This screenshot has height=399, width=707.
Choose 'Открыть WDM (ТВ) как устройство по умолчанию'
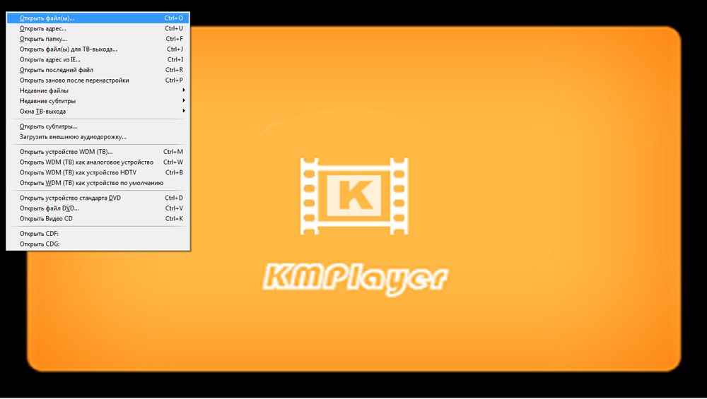[x=98, y=183]
